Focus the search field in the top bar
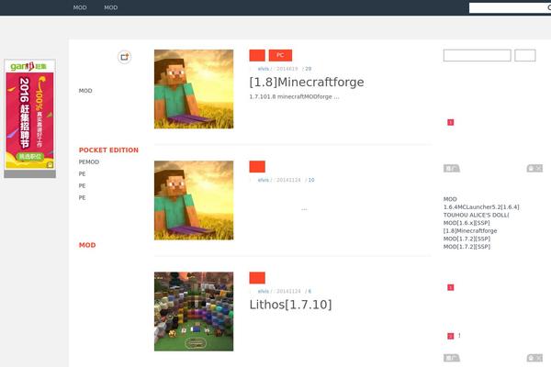The width and height of the screenshot is (551, 367). tap(510, 7)
